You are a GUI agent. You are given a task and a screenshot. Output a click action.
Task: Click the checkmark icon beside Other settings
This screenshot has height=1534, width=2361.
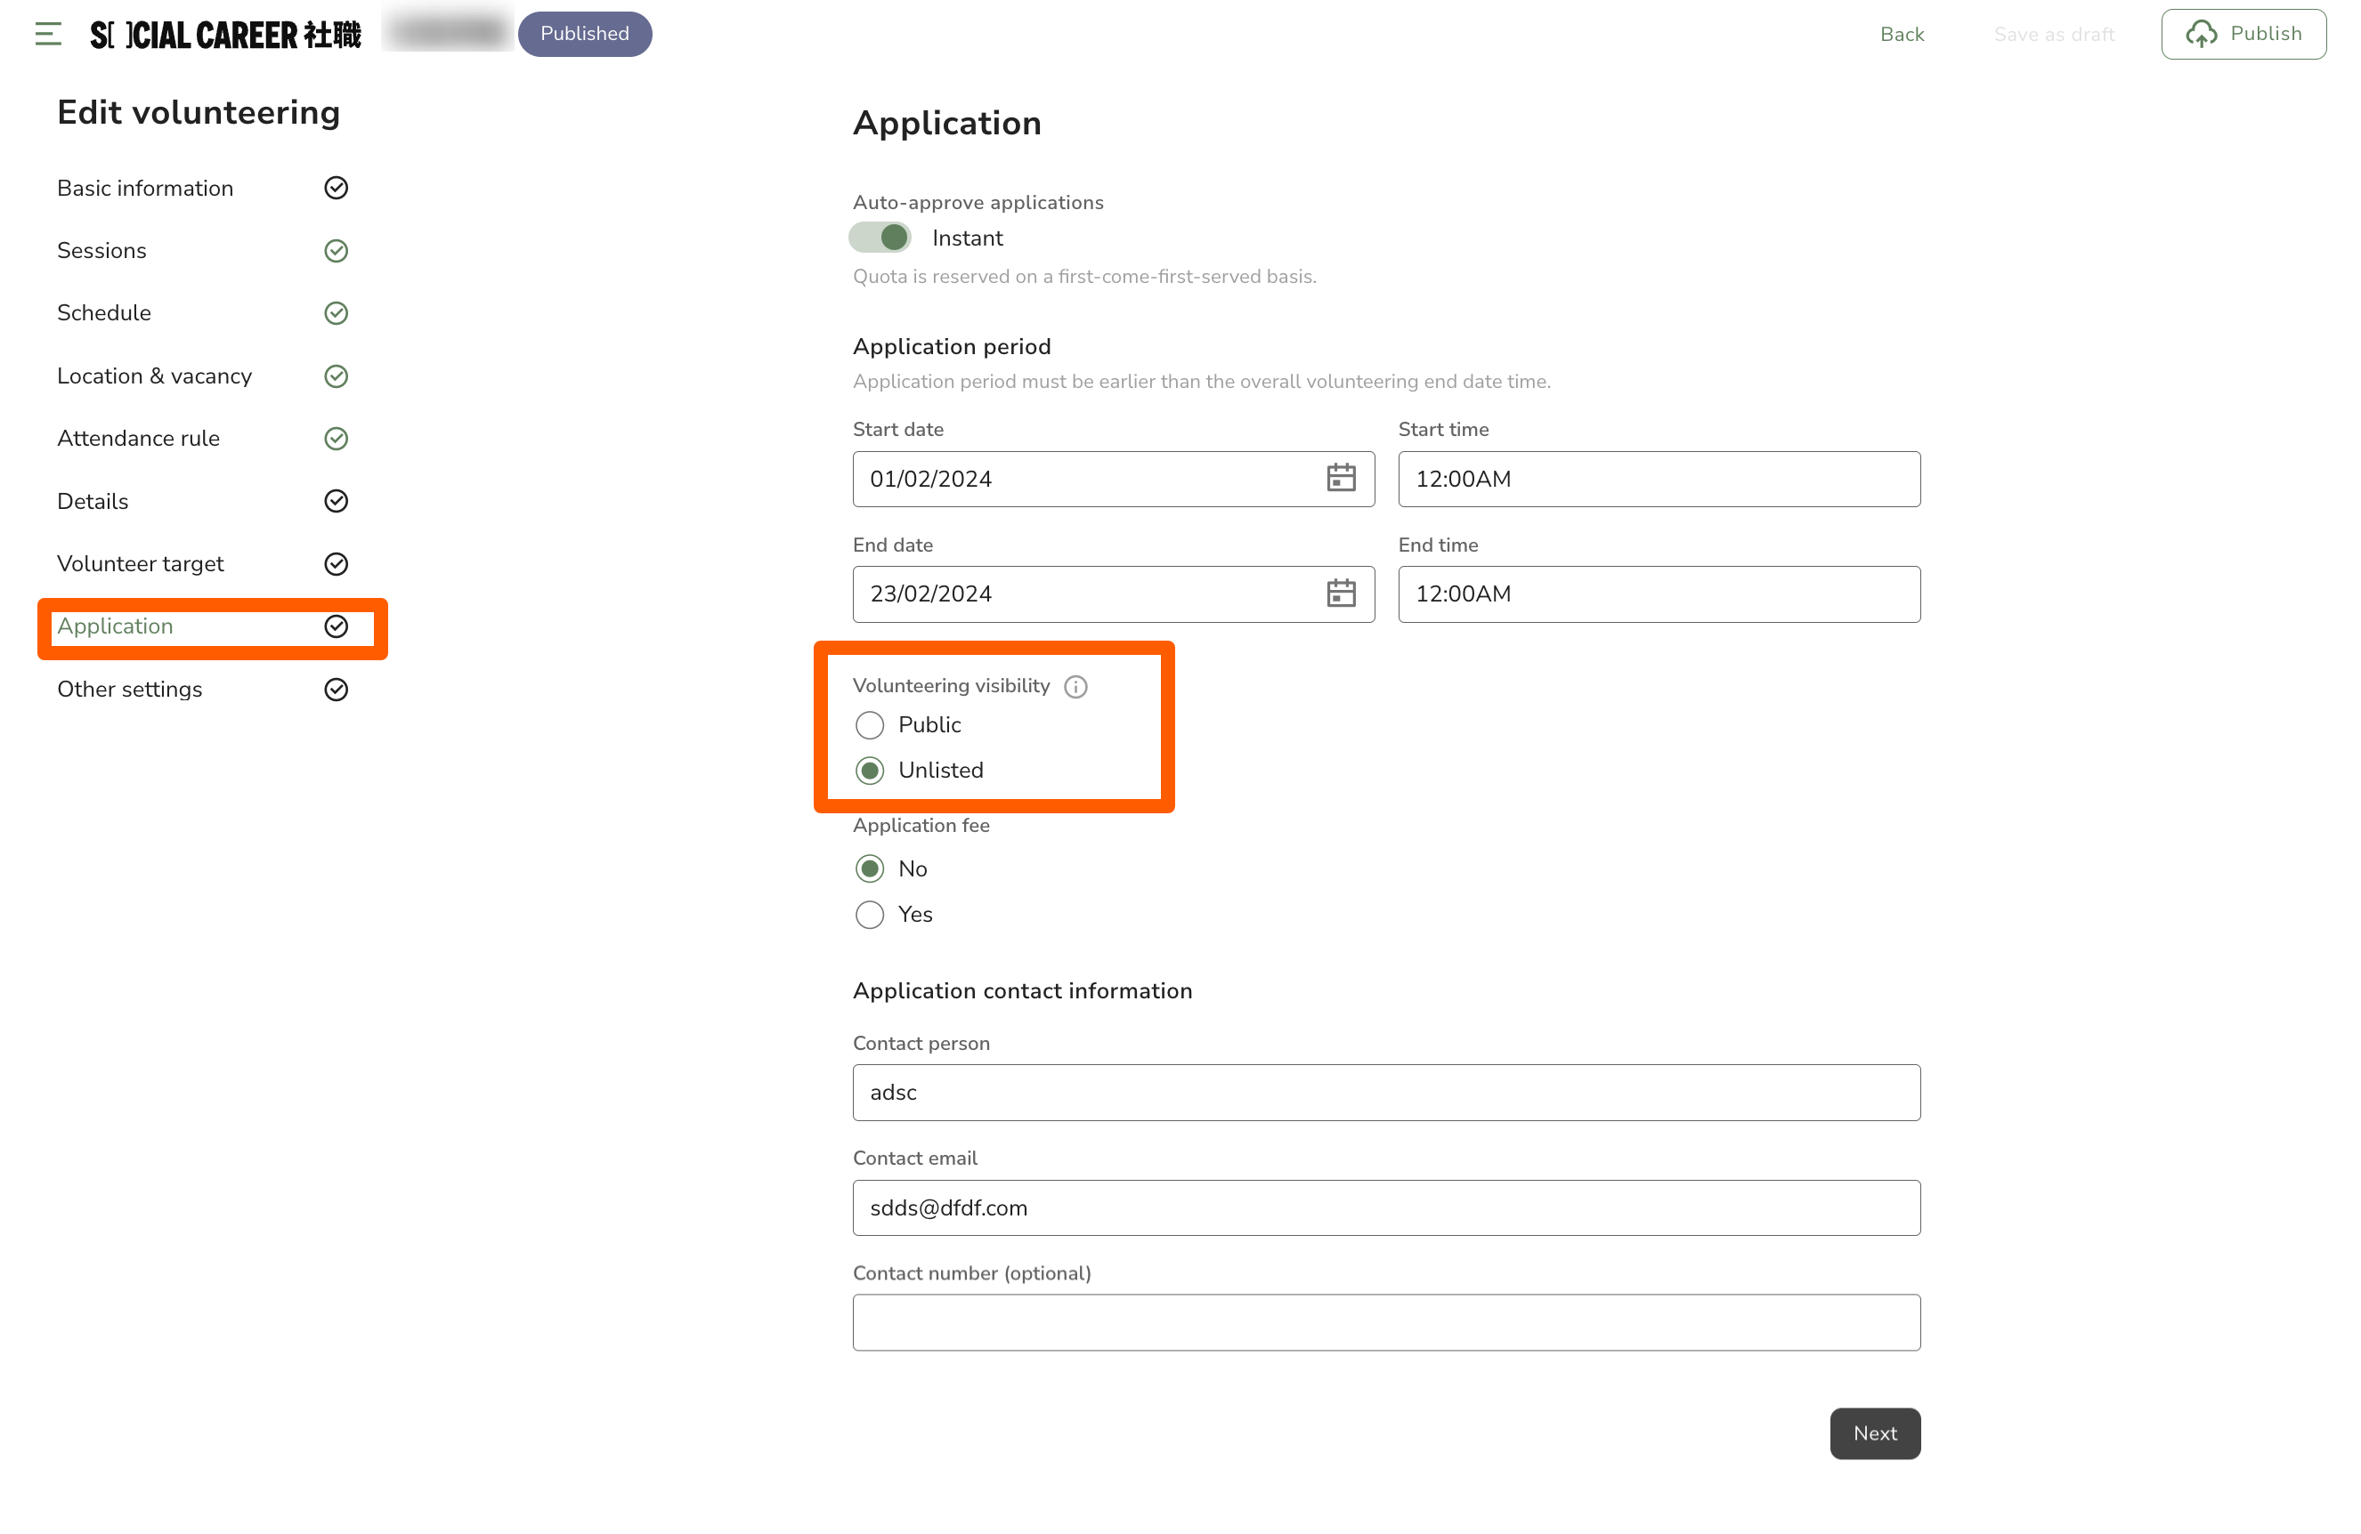(x=337, y=690)
